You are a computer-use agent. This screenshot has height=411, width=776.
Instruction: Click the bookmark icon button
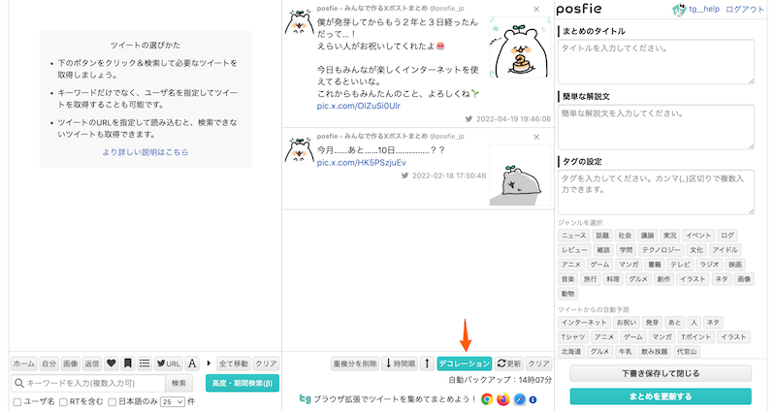(x=128, y=364)
